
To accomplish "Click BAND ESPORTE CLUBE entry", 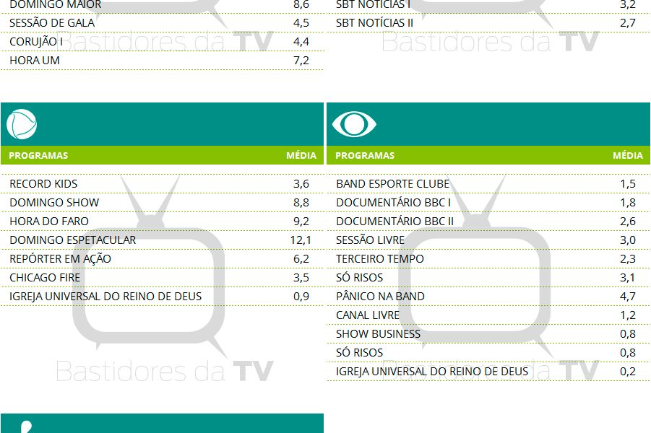I will (x=392, y=183).
